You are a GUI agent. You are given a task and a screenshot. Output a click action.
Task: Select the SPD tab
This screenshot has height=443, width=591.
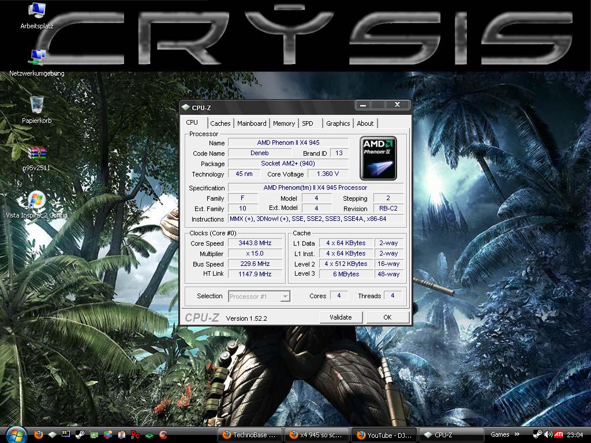point(308,123)
